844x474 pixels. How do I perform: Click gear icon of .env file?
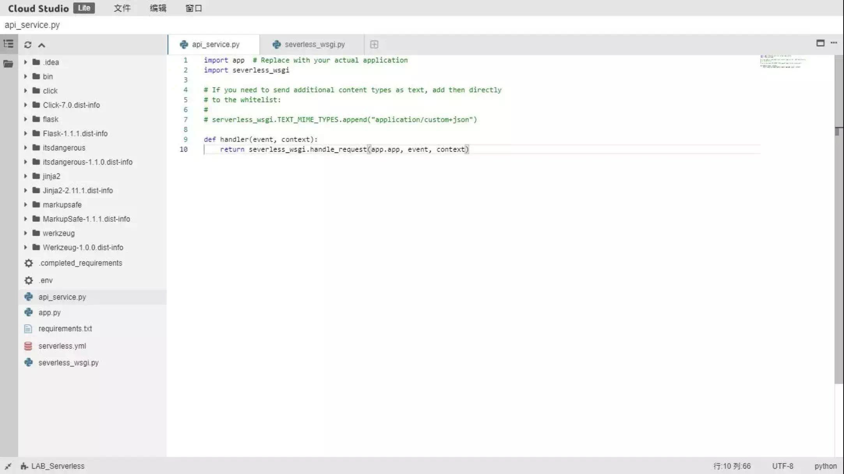(28, 280)
